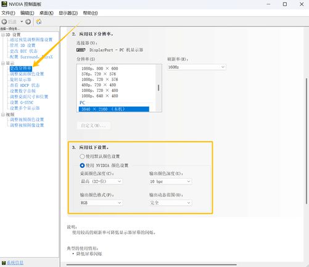Click the NVIDIA logo in title bar
The width and height of the screenshot is (309, 267).
point(4,4)
